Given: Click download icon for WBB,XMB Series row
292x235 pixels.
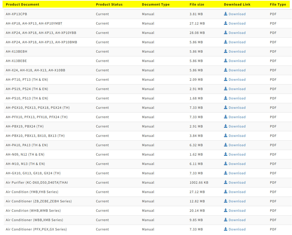Looking at the screenshot, I should coord(226,220).
